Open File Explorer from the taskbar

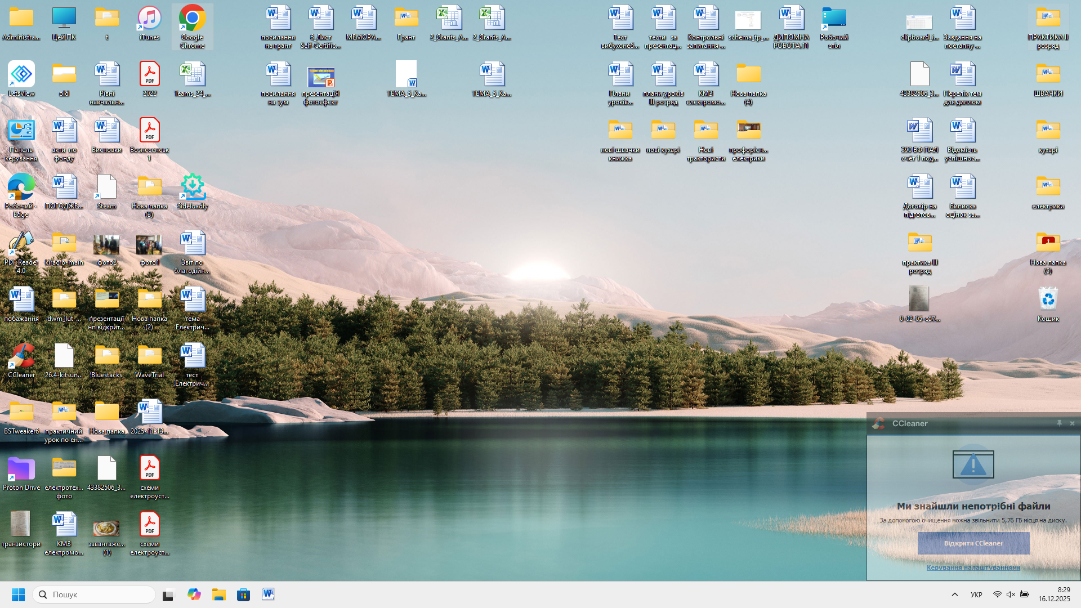[218, 594]
